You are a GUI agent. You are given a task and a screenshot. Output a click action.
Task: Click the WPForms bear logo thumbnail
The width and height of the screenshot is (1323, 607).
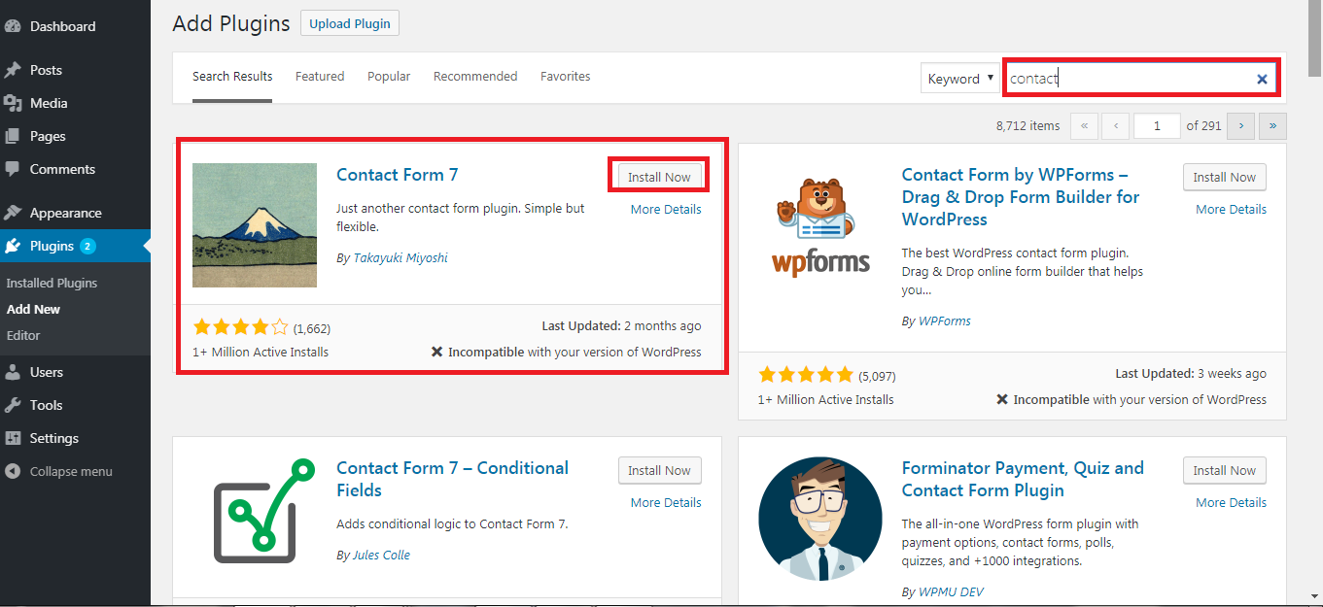(820, 225)
